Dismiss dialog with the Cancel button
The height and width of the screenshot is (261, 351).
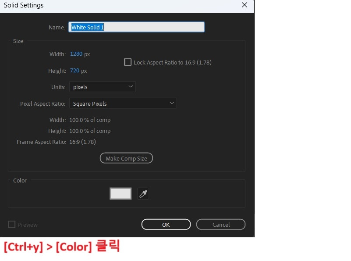[221, 225]
